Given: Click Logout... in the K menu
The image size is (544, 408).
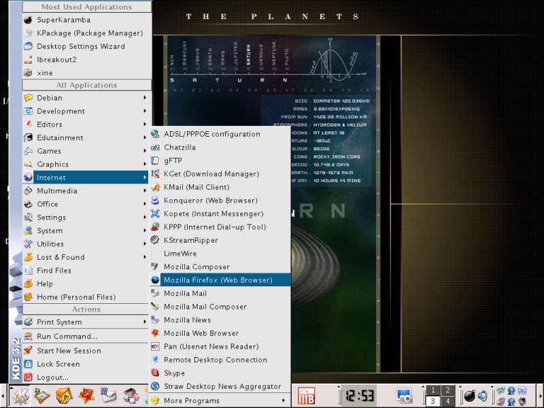Looking at the screenshot, I should pyautogui.click(x=52, y=377).
